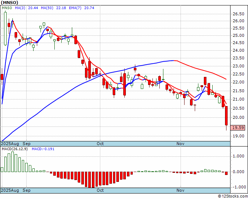Click the 1.000 MACD axis label
248x199 pixels.
[x=239, y=156]
